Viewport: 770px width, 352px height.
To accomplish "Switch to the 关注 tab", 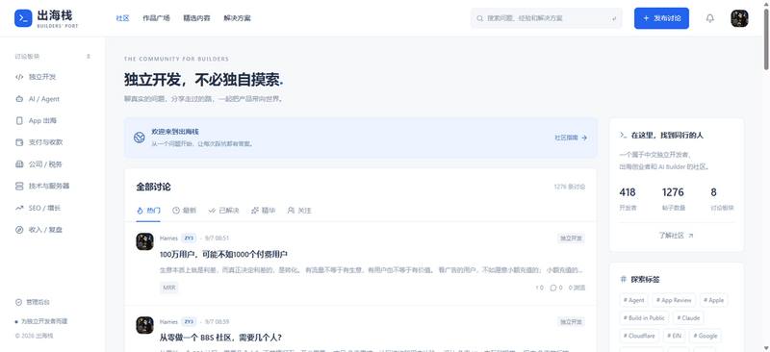I will tap(299, 211).
